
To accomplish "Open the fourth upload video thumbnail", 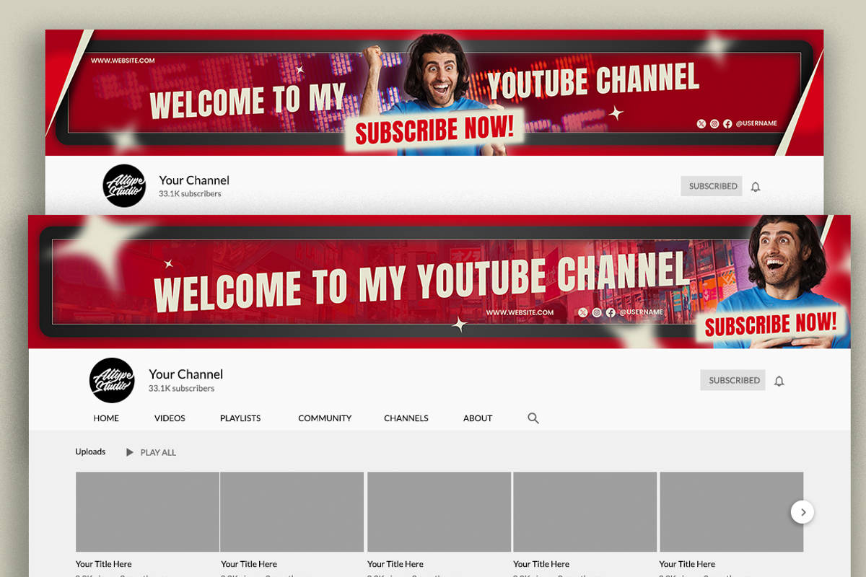I will click(585, 512).
